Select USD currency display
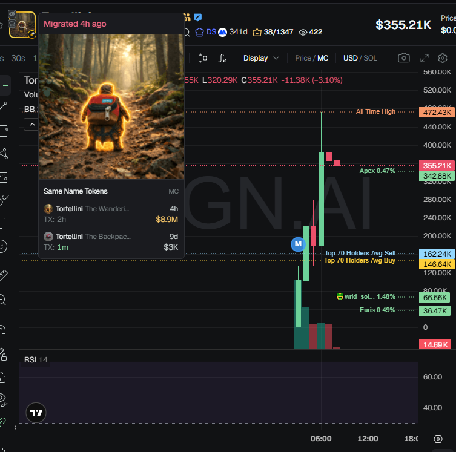 pos(351,58)
